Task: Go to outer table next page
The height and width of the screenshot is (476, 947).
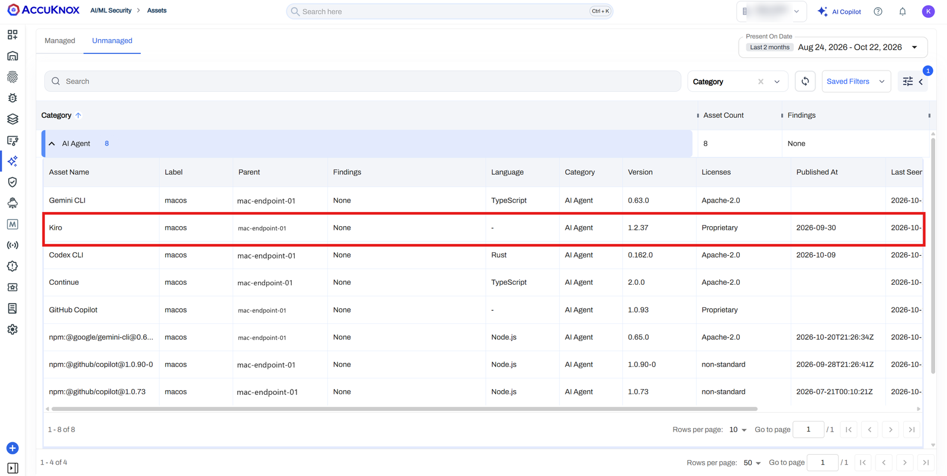Action: 905,463
